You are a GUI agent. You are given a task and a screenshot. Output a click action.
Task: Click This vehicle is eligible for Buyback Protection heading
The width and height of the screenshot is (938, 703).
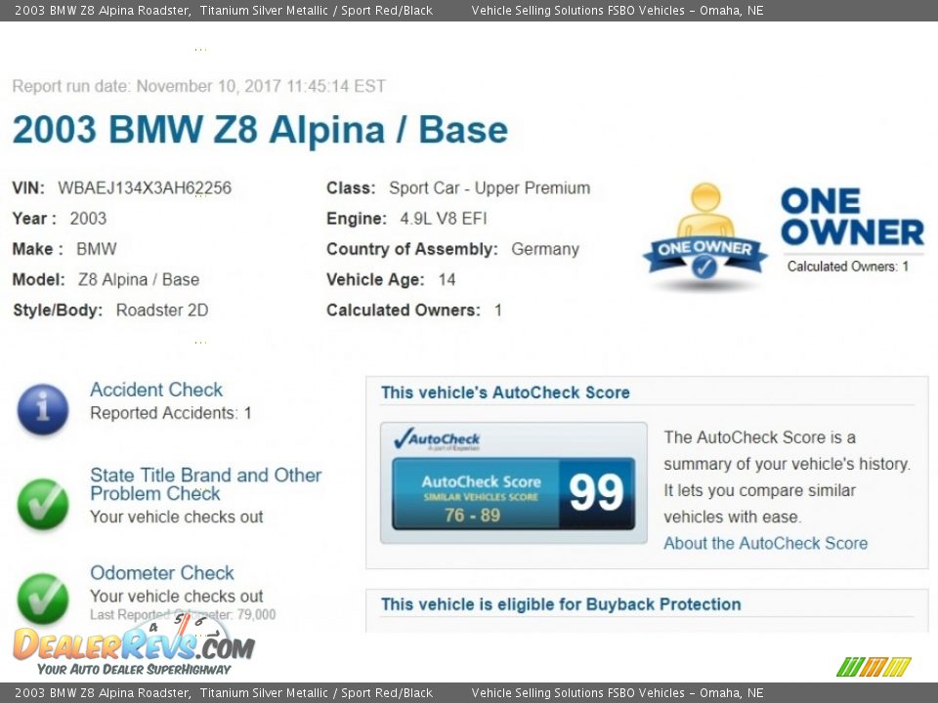point(561,604)
